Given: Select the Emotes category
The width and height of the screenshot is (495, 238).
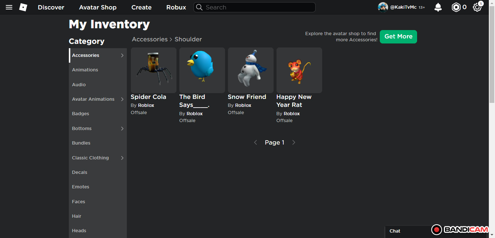Looking at the screenshot, I should [x=81, y=187].
